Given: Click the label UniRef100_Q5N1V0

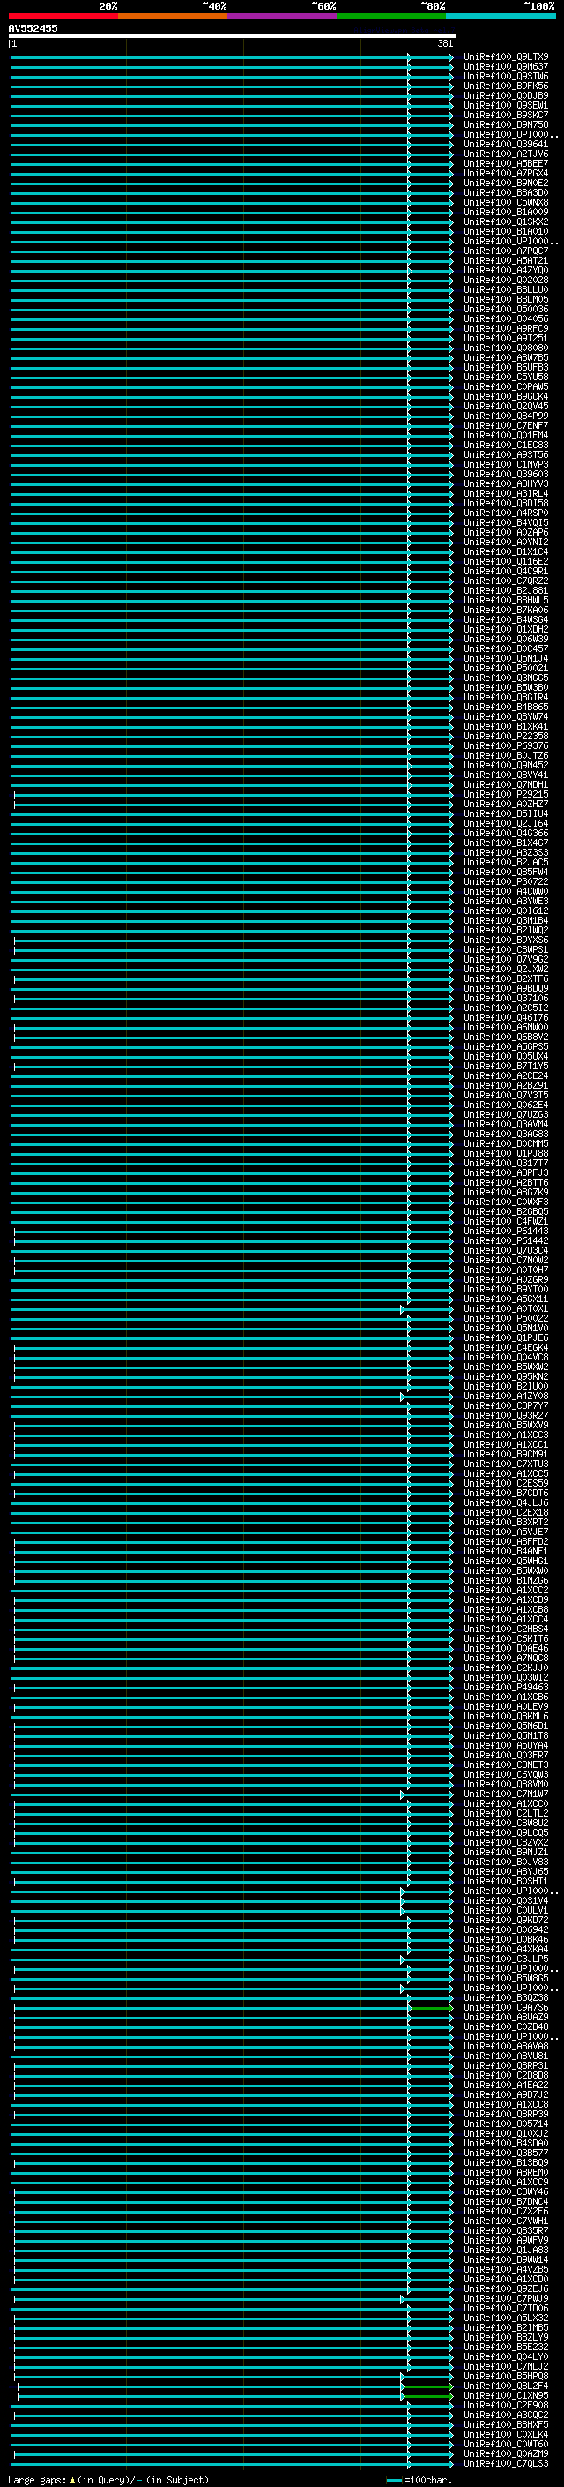Looking at the screenshot, I should pyautogui.click(x=505, y=1329).
